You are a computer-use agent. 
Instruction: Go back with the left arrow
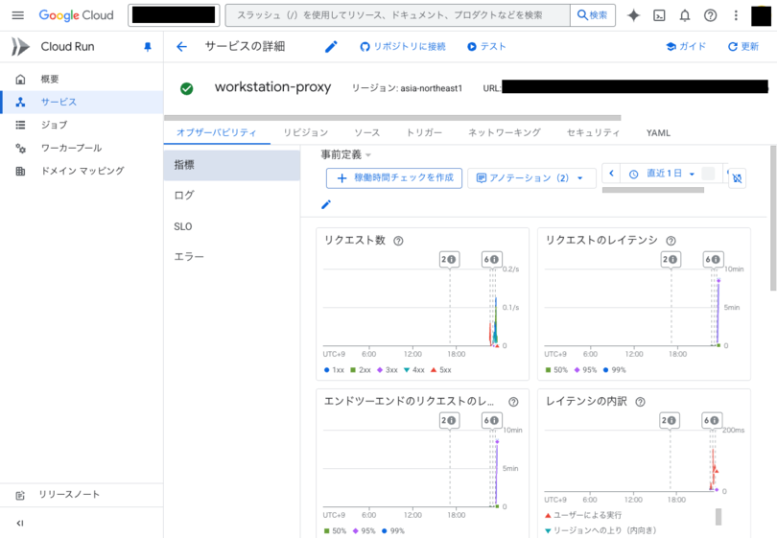point(182,47)
